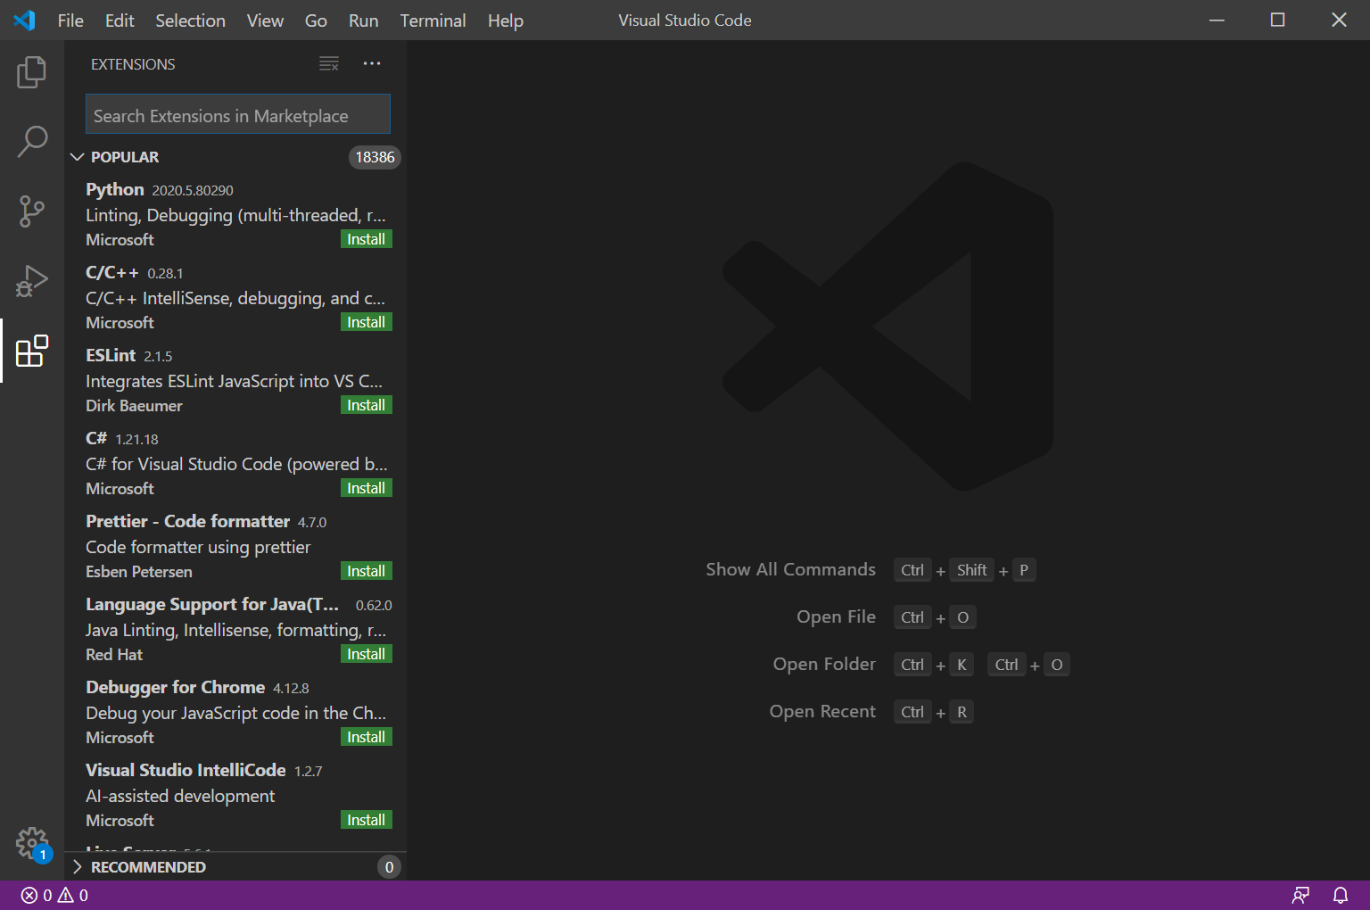Select the Extensions view icon
Screen dimensions: 1370x910
32,351
